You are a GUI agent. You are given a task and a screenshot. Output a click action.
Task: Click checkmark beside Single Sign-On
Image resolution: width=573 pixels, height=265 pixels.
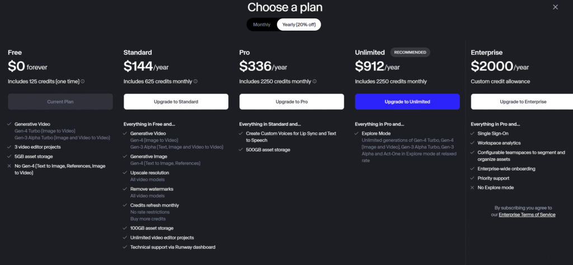coord(472,134)
